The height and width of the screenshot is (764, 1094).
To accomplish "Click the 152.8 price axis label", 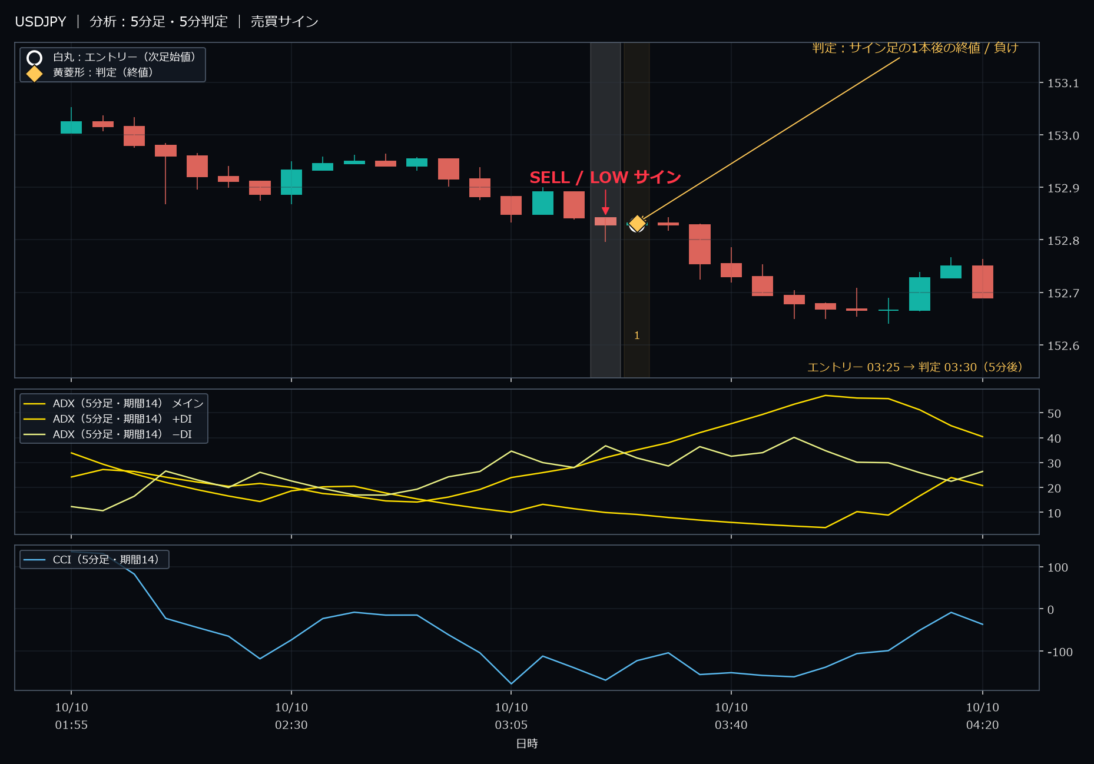I will [1063, 241].
